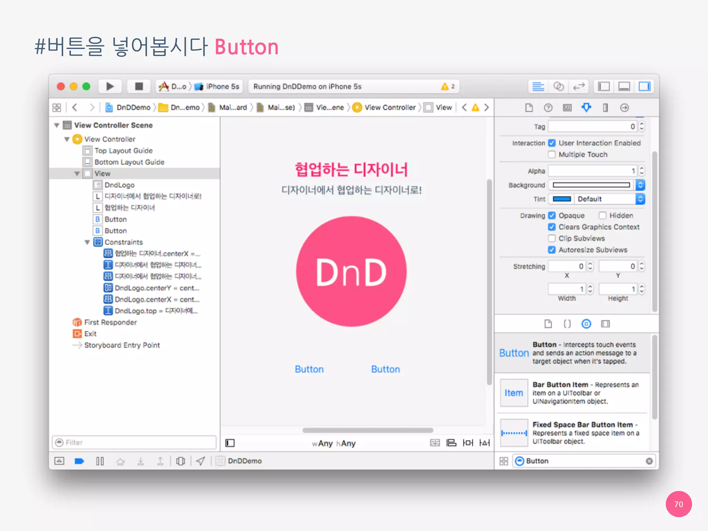Collapse the View Controller tree node
This screenshot has height=531, width=708.
[x=67, y=139]
